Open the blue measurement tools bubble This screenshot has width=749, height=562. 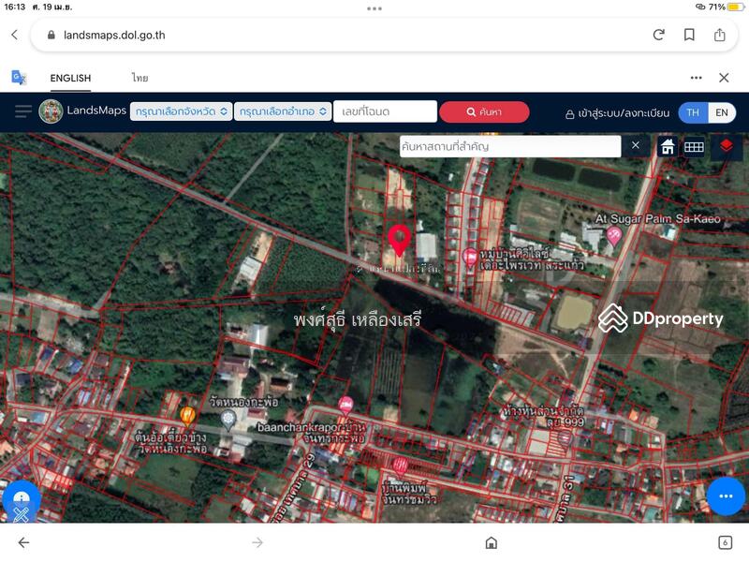pos(22,503)
